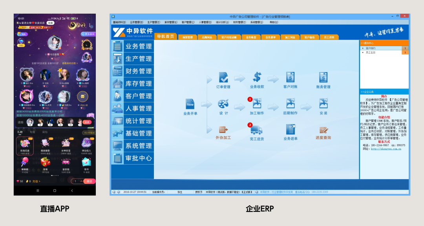
Task: Click the 外协加工 outsourcing icon
Action: (x=223, y=130)
